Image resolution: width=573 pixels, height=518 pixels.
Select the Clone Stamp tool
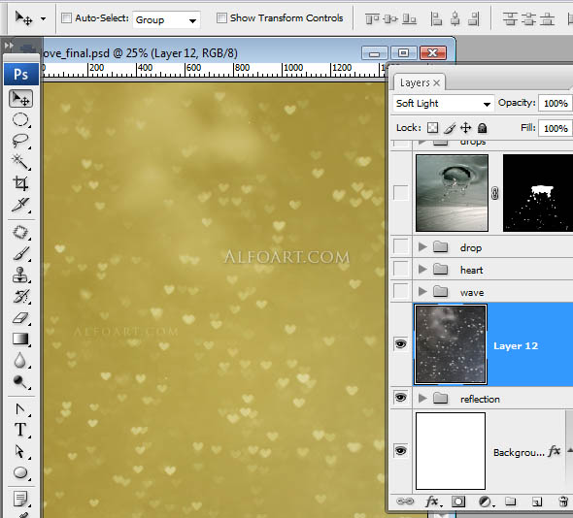pyautogui.click(x=20, y=275)
